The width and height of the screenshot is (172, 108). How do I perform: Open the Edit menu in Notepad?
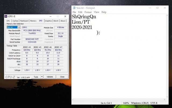(80, 12)
